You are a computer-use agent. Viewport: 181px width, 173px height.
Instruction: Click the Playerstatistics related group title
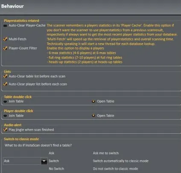click(21, 21)
